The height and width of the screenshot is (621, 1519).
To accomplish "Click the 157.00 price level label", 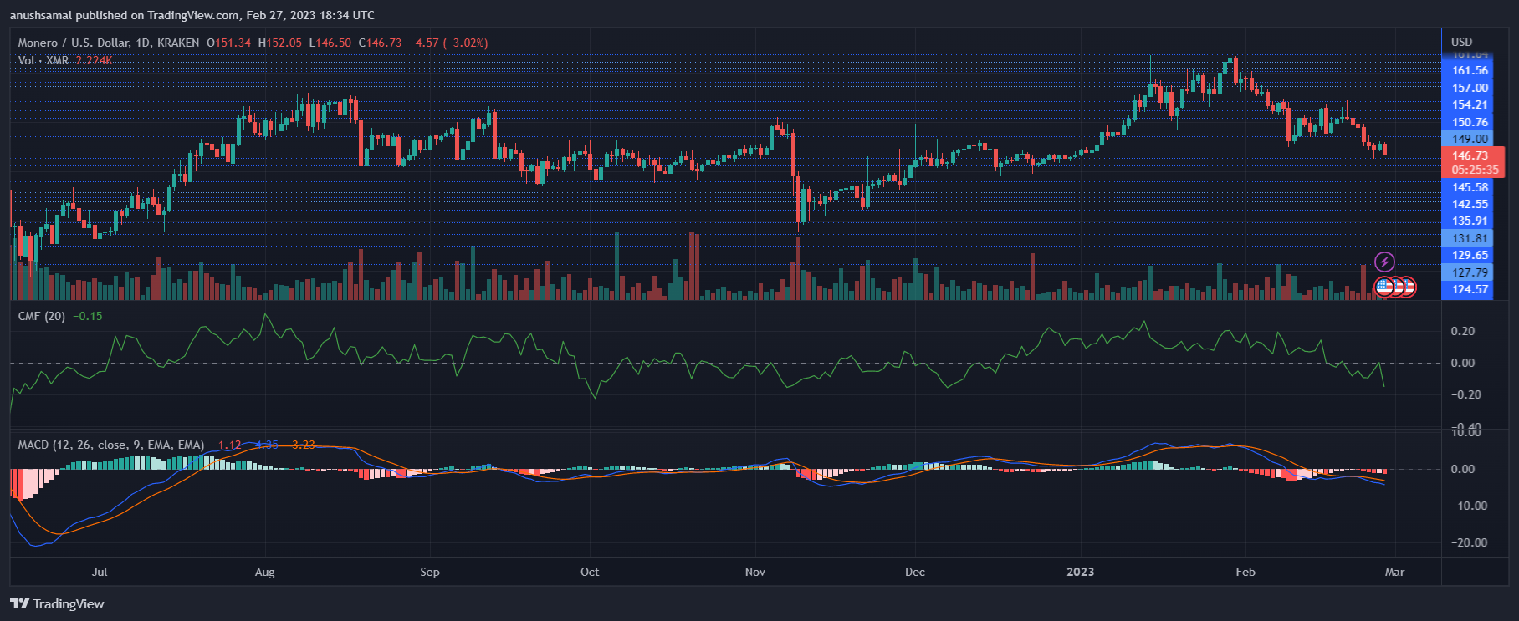I will (x=1470, y=88).
